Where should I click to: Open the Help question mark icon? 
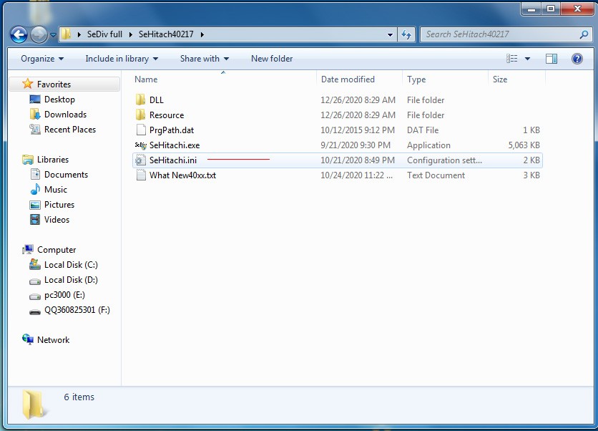pos(577,59)
